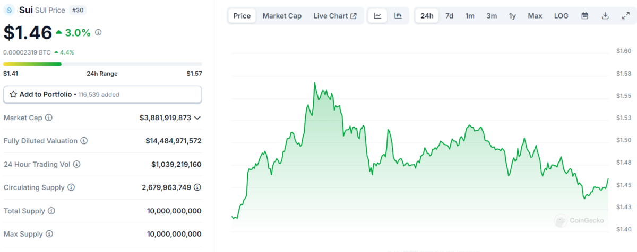Screen dimensions: 637x252
Task: Select the 1y time range
Action: pos(512,16)
